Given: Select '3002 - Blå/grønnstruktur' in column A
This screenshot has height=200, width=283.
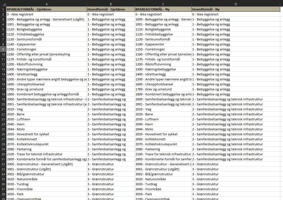Looking at the screenshot, I should click(46, 174).
